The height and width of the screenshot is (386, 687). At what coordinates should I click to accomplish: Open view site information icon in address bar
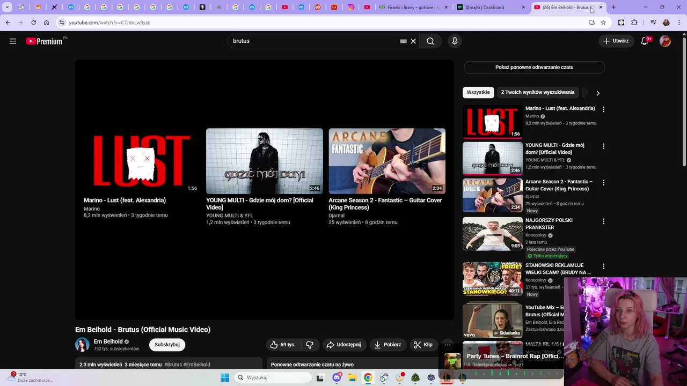click(62, 23)
